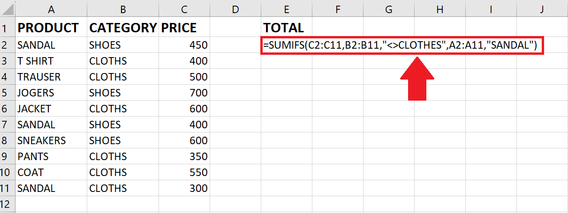
Task: Select column I header
Action: pyautogui.click(x=491, y=9)
